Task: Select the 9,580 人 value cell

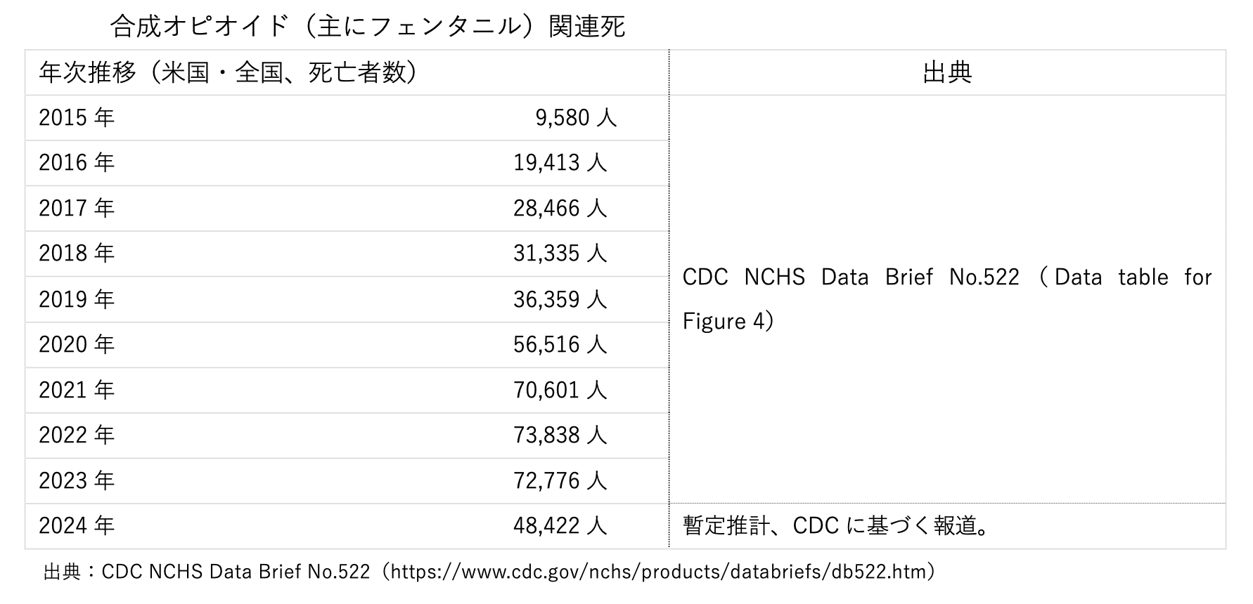Action: coord(576,118)
